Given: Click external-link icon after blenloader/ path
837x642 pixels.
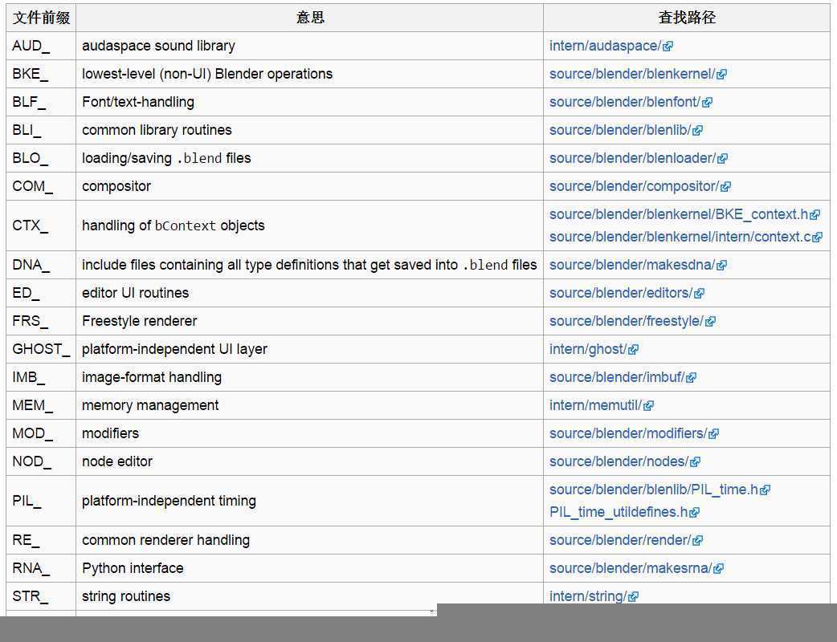Looking at the screenshot, I should click(723, 159).
